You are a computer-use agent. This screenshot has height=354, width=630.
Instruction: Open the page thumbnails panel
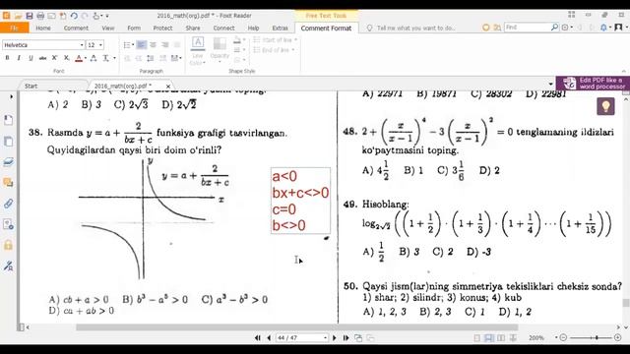pyautogui.click(x=8, y=142)
